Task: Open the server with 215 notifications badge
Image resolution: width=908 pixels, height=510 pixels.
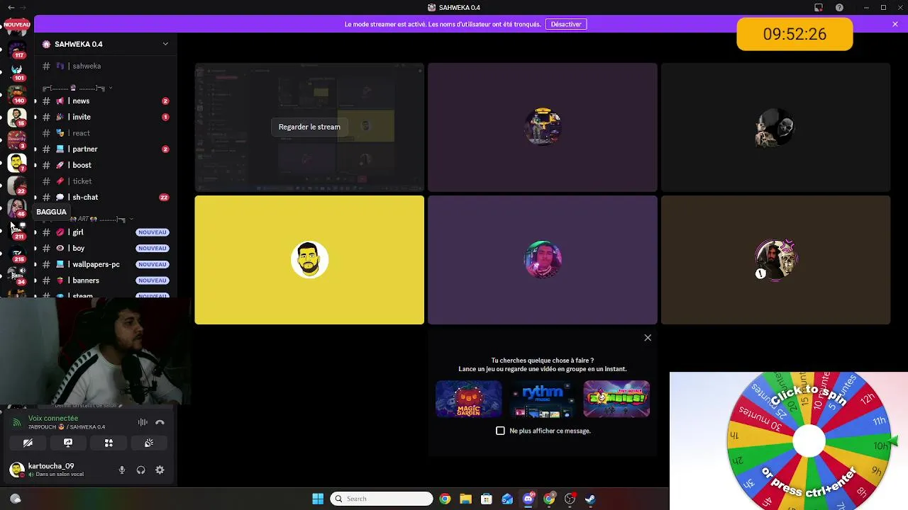Action: [16, 254]
